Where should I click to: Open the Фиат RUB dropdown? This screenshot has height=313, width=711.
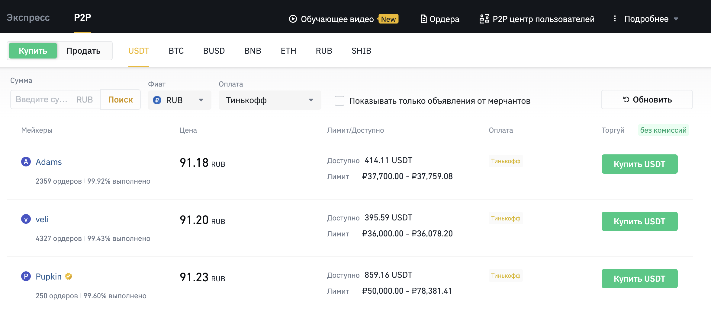click(179, 100)
